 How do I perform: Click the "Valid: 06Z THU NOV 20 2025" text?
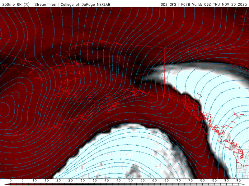(x=219, y=4)
